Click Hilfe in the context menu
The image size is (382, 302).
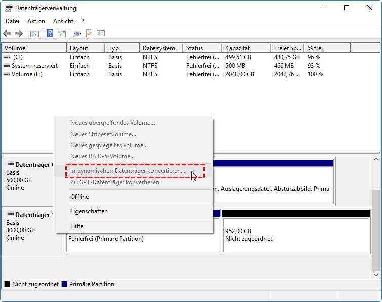pos(133,226)
